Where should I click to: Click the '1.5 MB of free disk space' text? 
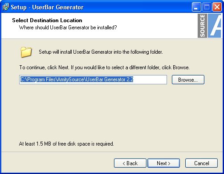click(66, 144)
